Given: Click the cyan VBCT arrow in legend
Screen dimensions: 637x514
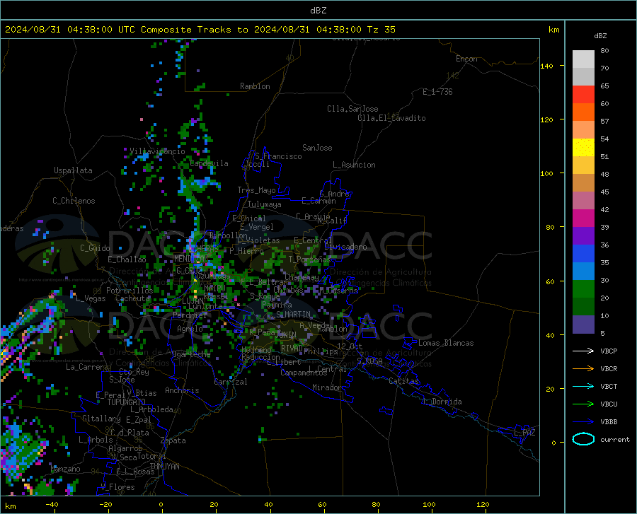Looking at the screenshot, I should [x=583, y=386].
